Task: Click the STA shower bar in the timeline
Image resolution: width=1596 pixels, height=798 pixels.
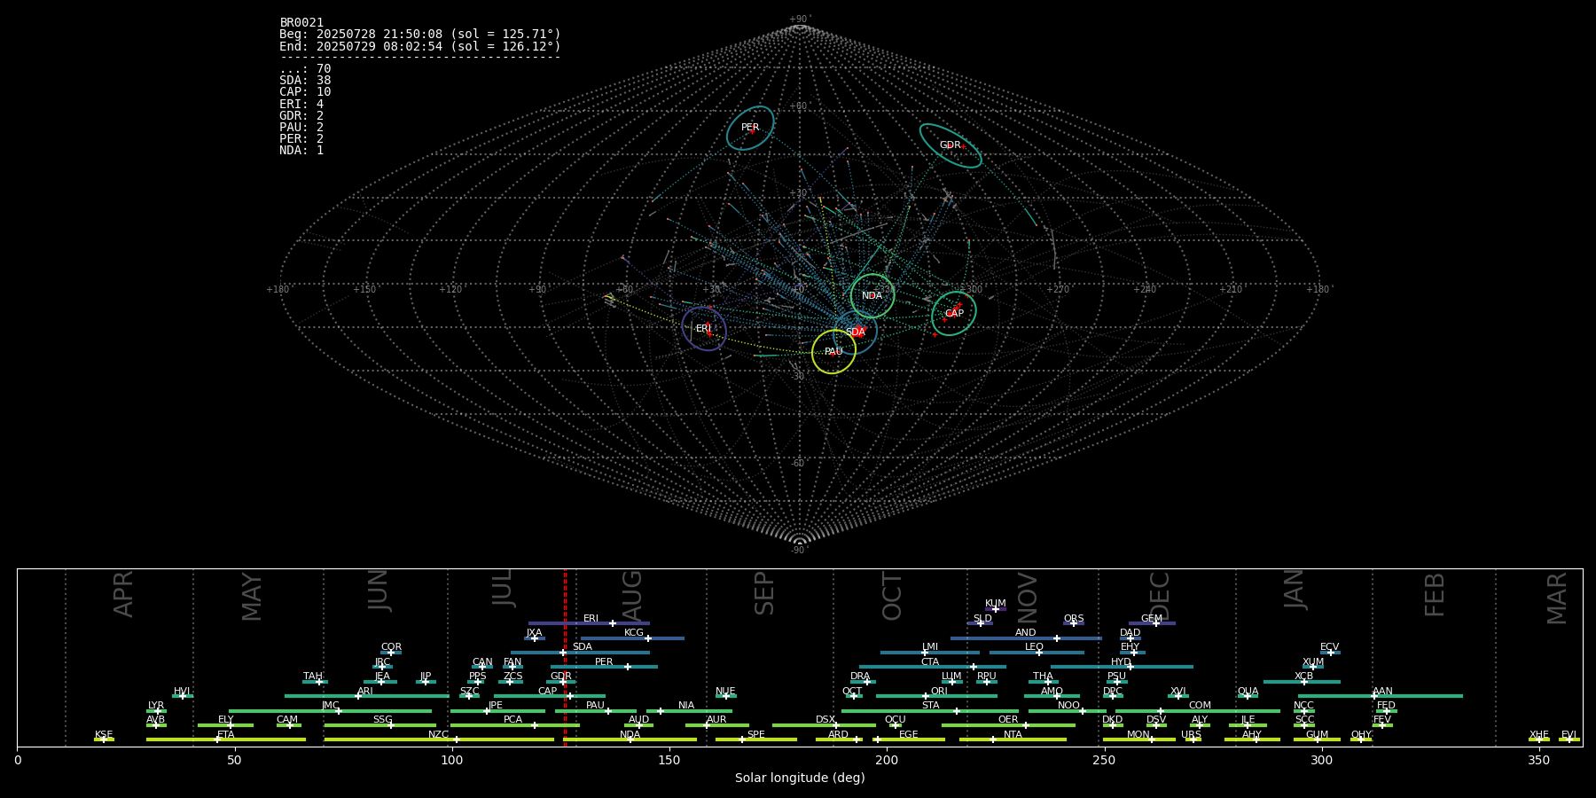Action: coord(930,711)
